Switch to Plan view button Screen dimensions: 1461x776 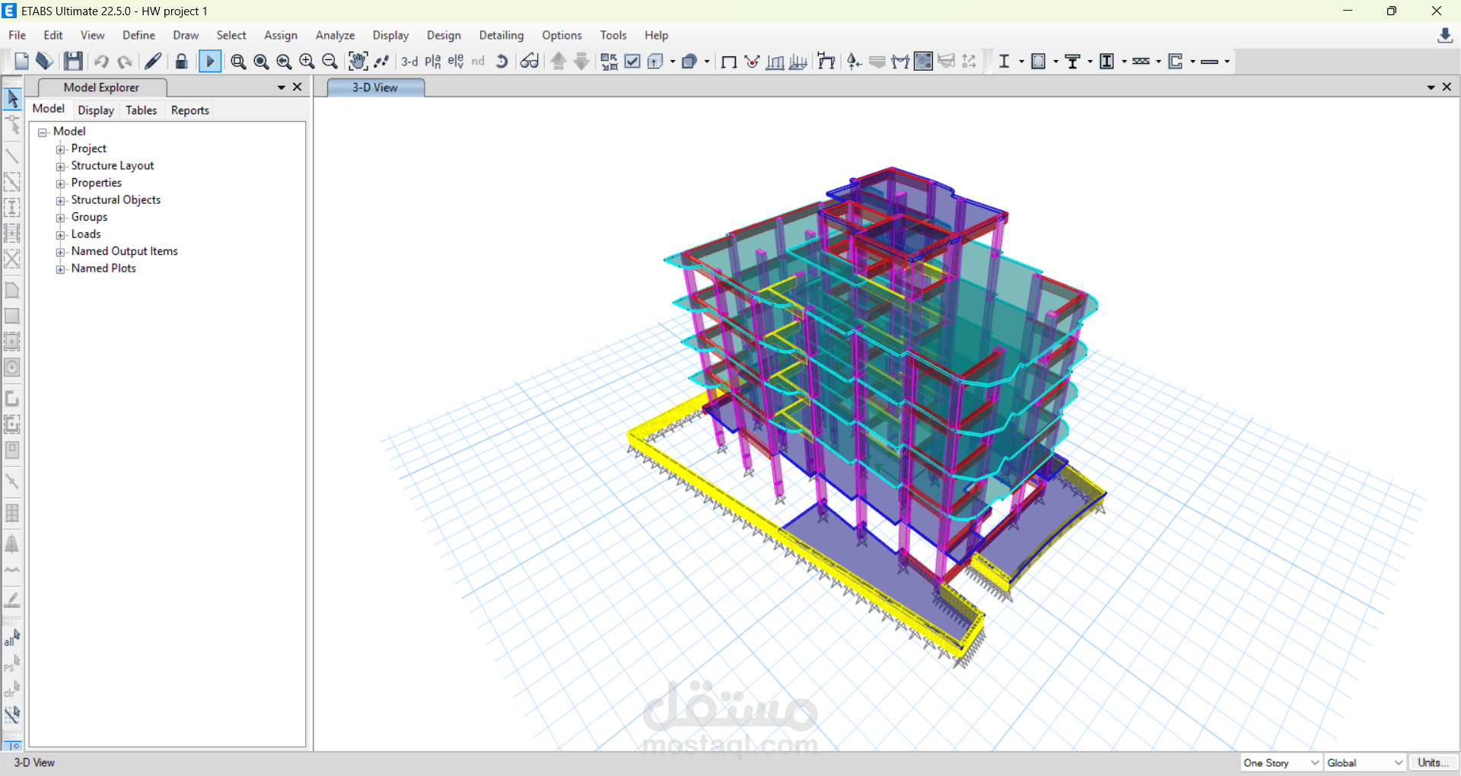[433, 62]
